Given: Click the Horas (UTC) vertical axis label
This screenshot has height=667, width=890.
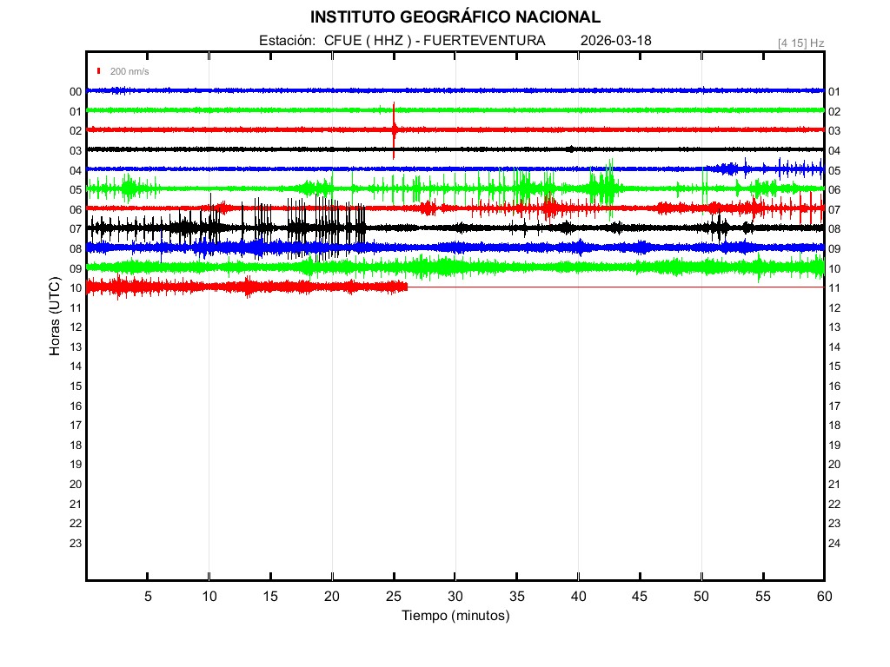Looking at the screenshot, I should point(55,317).
